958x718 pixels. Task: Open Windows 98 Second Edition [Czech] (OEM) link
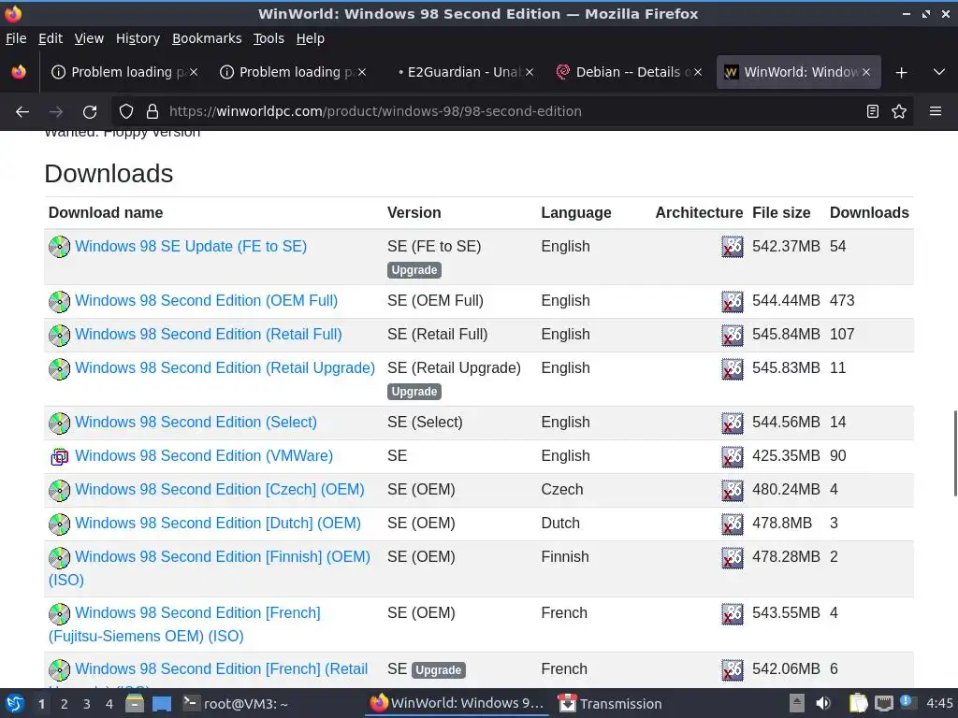pyautogui.click(x=219, y=489)
